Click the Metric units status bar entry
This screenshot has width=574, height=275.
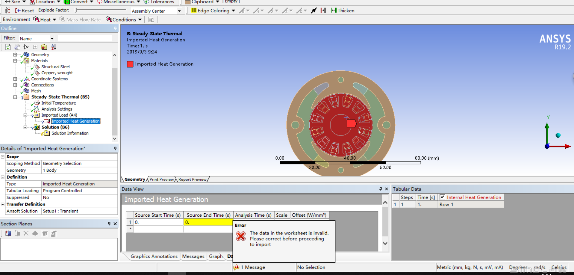pos(470,267)
